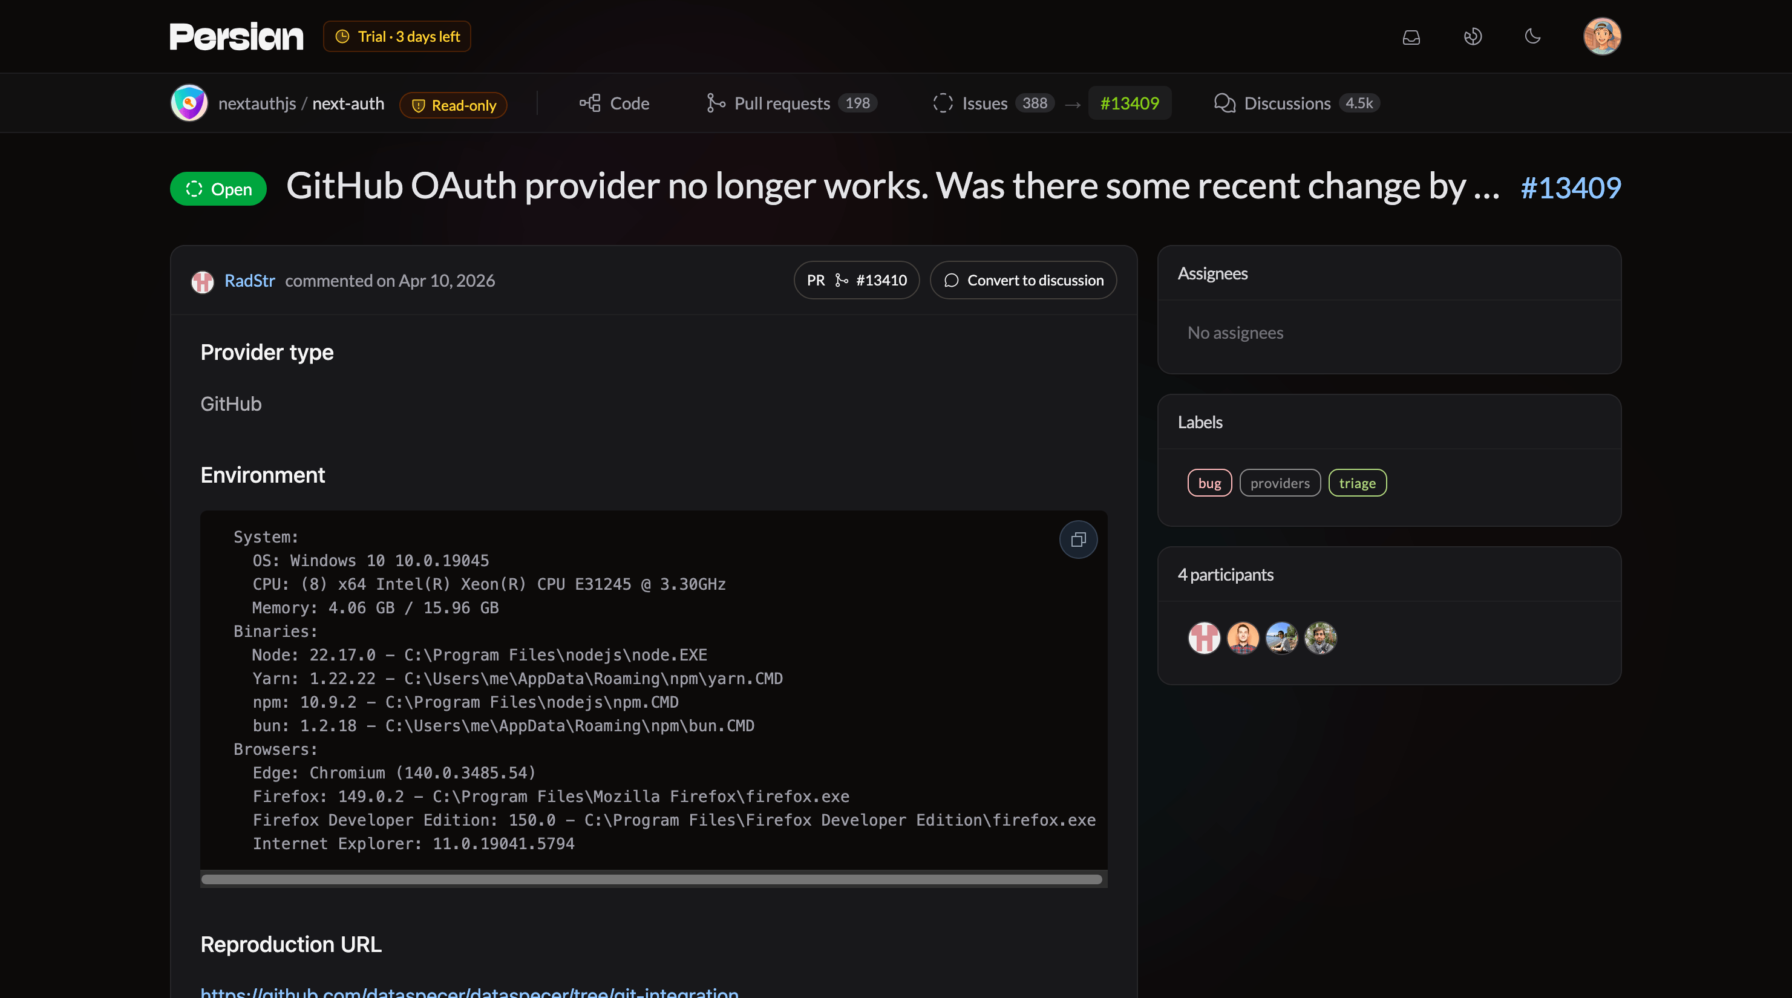This screenshot has height=998, width=1792.
Task: Click the Issues count 388 badge
Action: click(1035, 103)
